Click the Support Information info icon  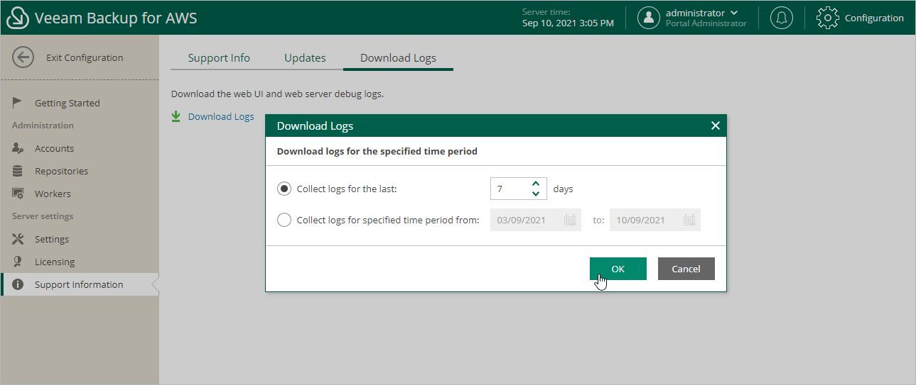point(18,284)
